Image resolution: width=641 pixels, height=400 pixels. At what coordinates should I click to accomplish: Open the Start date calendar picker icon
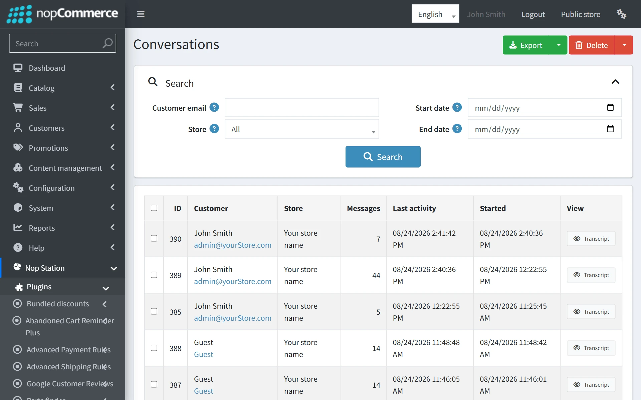coord(610,107)
